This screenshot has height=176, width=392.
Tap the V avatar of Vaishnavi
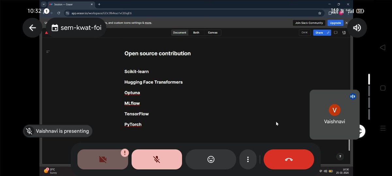tap(335, 110)
